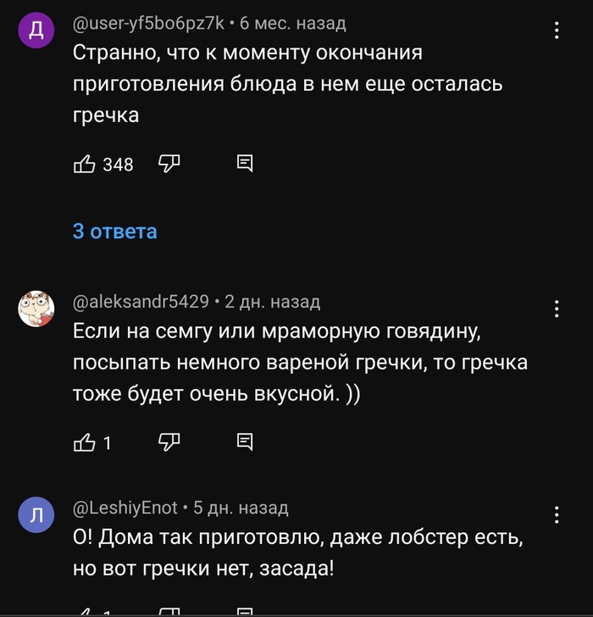
Task: Reply to aleksandr5429's comment
Action: (x=245, y=441)
